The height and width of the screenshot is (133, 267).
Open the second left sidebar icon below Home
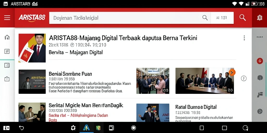pos(7,51)
